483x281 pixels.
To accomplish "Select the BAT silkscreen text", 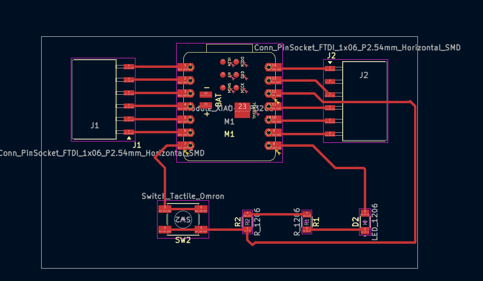I will click(218, 100).
